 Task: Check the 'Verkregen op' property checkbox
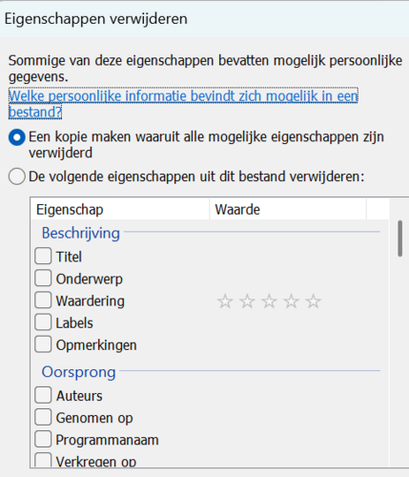[x=43, y=460]
